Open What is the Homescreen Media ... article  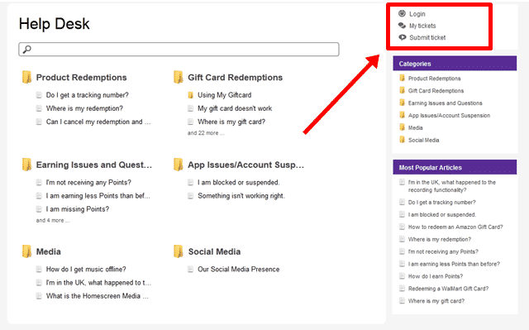pos(98,296)
